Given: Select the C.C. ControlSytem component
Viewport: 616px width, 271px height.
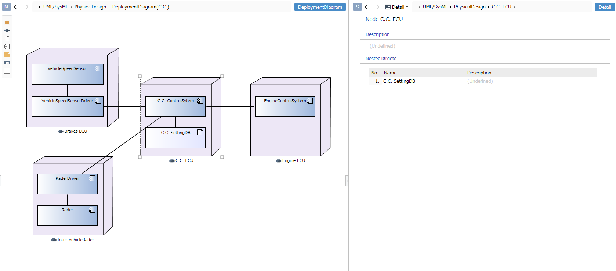Looking at the screenshot, I should coord(175,107).
